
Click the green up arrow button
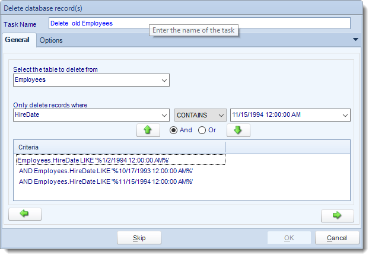(148, 130)
